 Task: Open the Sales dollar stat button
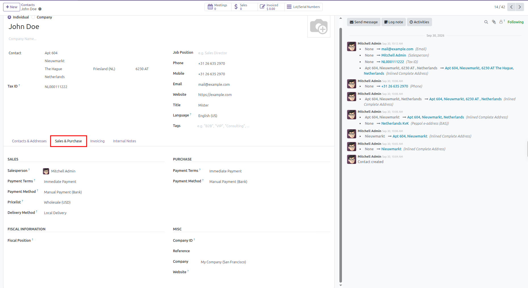pyautogui.click(x=244, y=7)
